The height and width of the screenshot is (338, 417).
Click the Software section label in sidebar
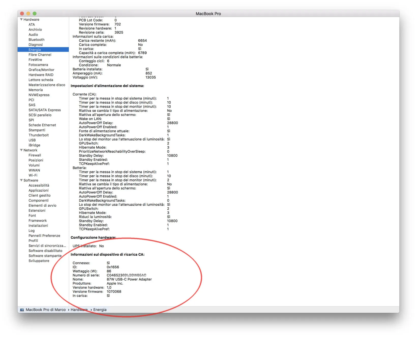[31, 180]
